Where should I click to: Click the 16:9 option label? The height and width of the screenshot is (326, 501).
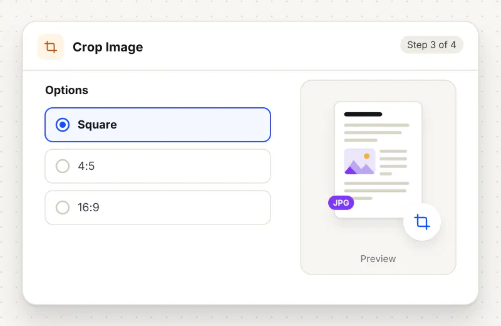[88, 208]
